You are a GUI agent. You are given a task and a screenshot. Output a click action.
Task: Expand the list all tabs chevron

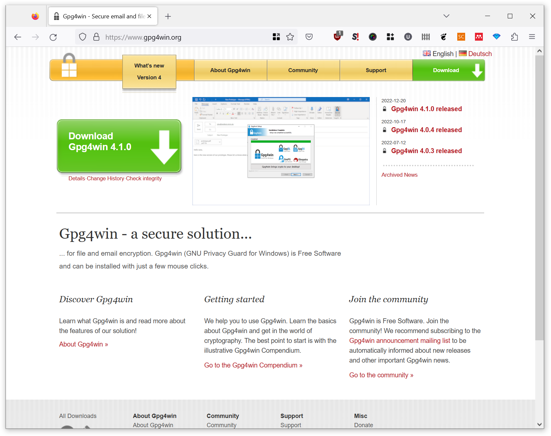pyautogui.click(x=446, y=16)
